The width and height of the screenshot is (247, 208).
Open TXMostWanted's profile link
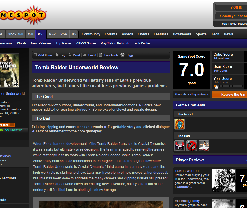tap(186, 171)
